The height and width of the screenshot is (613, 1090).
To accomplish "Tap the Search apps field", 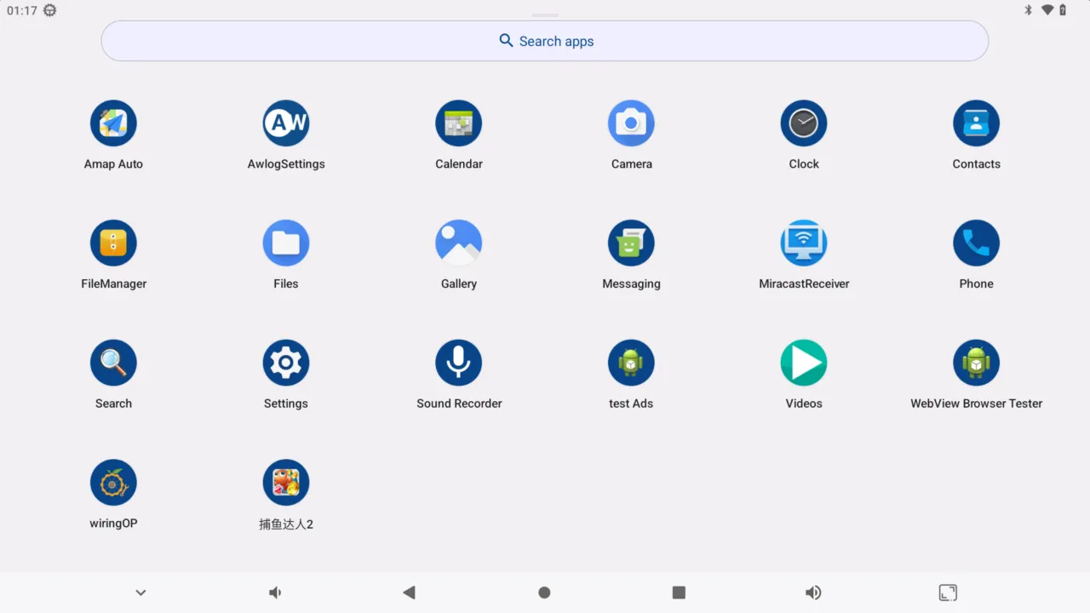I will [x=544, y=40].
